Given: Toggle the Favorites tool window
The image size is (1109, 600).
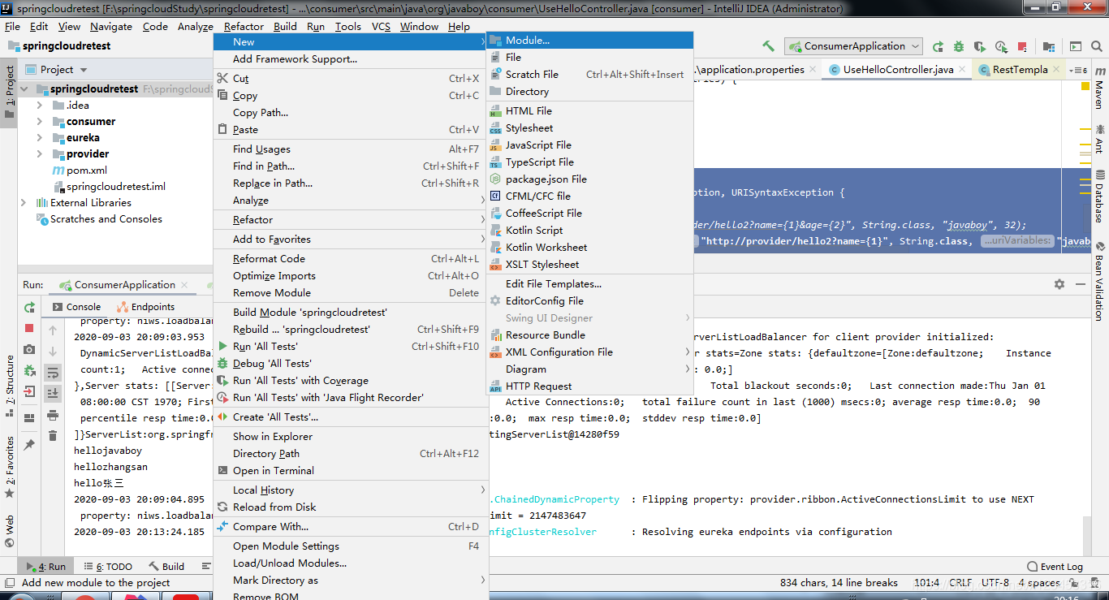Looking at the screenshot, I should 9,467.
